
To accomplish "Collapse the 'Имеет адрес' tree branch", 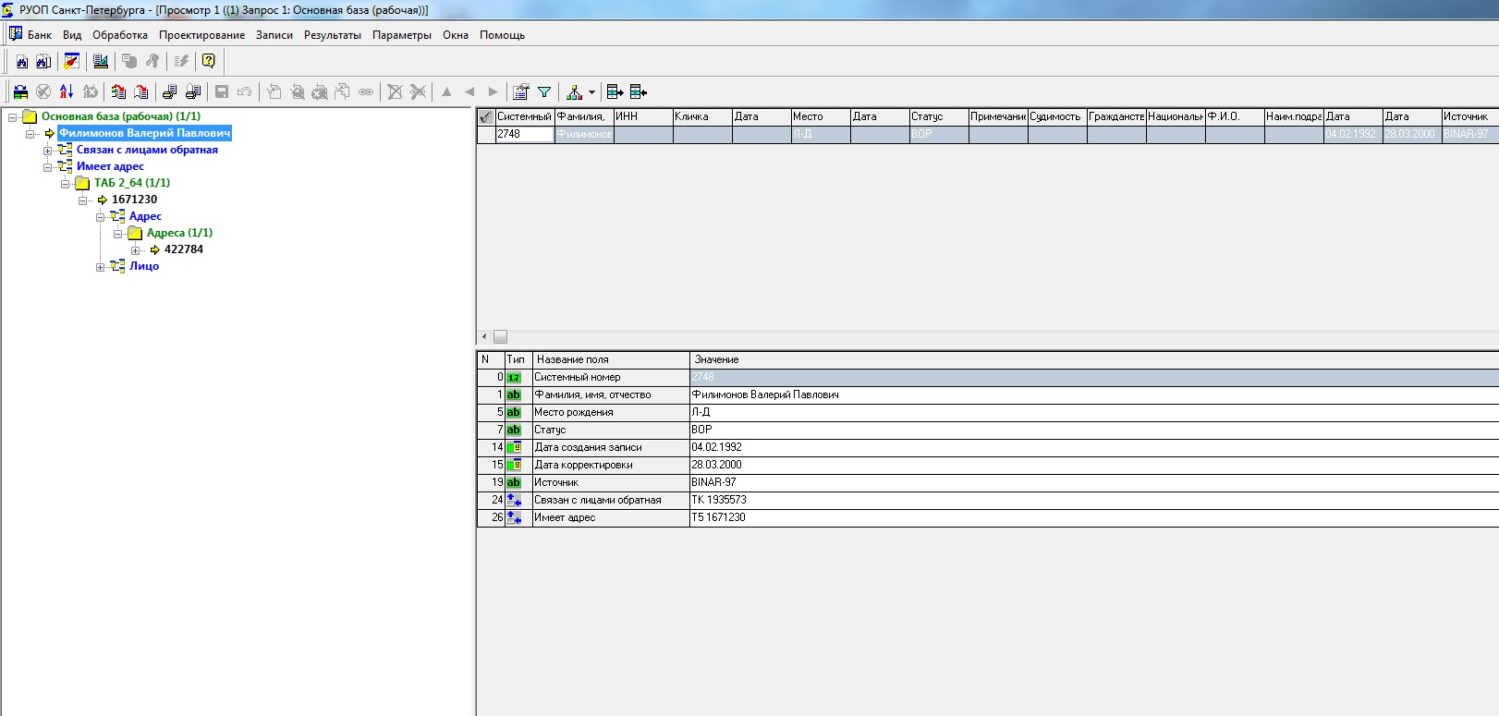I will point(47,167).
